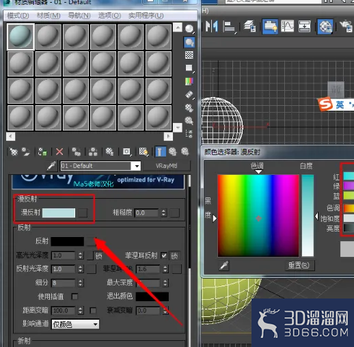Adjust reflection glossiness spinner
354x347 pixels.
[80, 269]
